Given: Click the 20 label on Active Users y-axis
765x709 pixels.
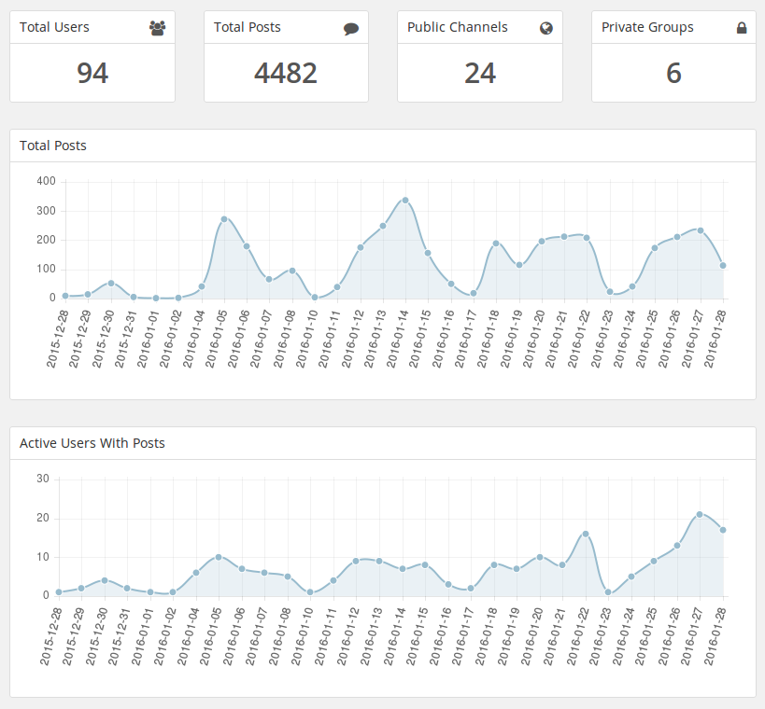Looking at the screenshot, I should 43,518.
